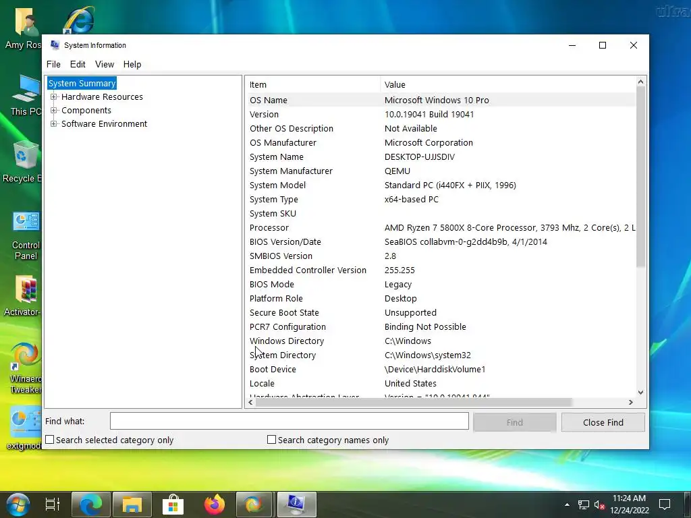
Task: Select the Control Panel desktop icon
Action: pyautogui.click(x=26, y=236)
